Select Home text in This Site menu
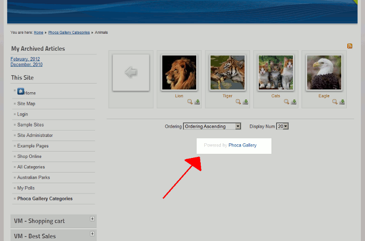This screenshot has height=241, width=365. coord(30,93)
